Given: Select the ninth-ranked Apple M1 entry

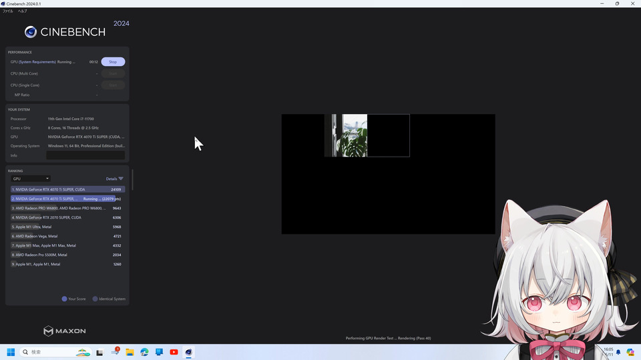Looking at the screenshot, I should 68,264.
